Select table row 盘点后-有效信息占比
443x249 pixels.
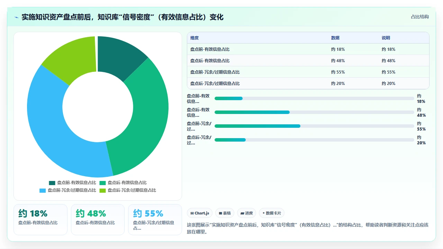[308, 61]
